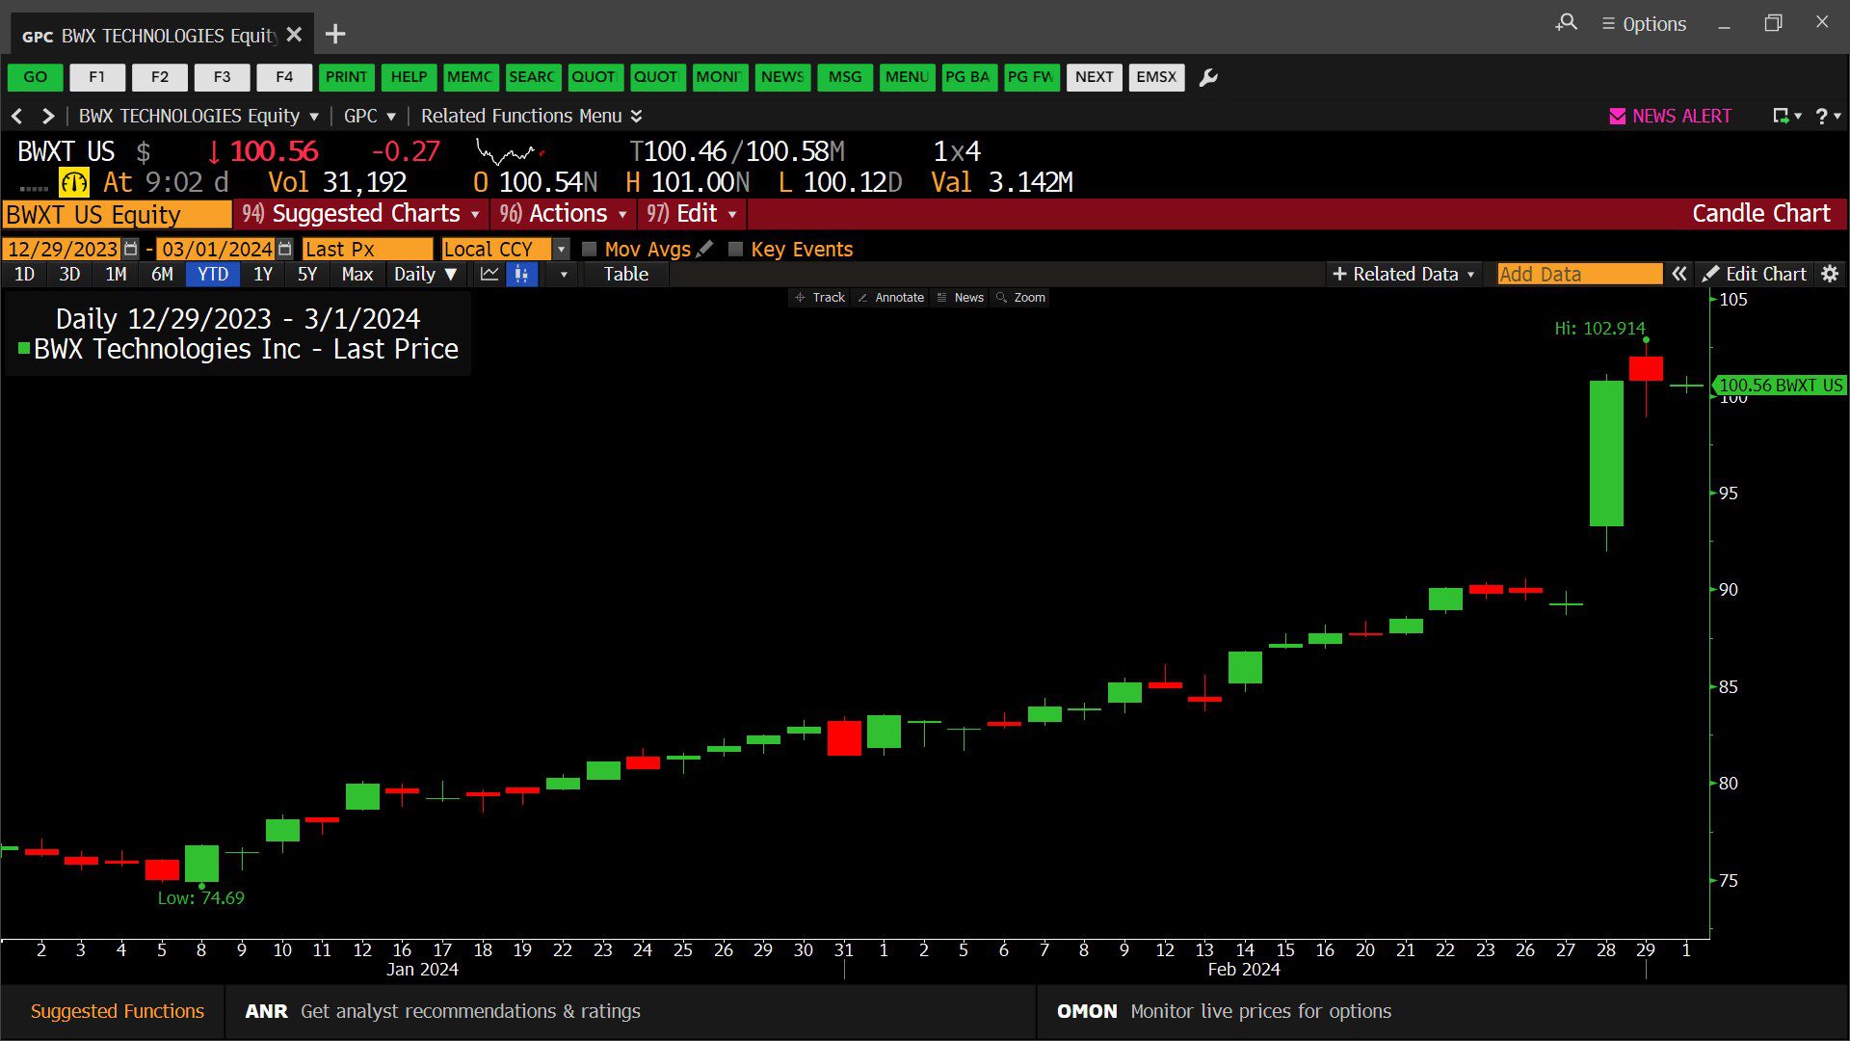
Task: Switch to Table view
Action: click(626, 275)
